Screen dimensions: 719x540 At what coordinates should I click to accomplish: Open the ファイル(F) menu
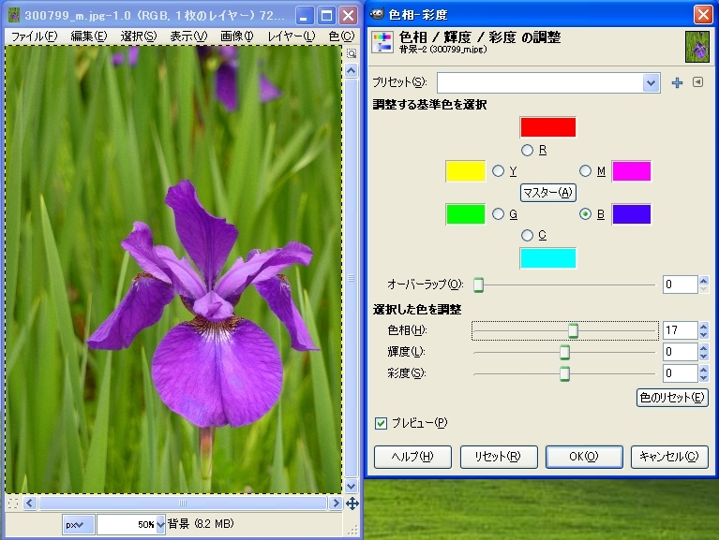point(35,36)
